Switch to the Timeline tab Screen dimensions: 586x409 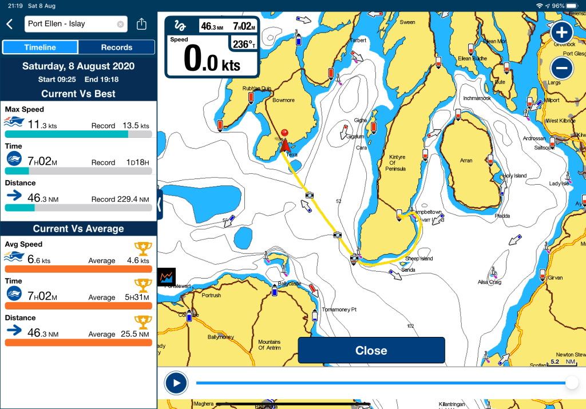(40, 47)
